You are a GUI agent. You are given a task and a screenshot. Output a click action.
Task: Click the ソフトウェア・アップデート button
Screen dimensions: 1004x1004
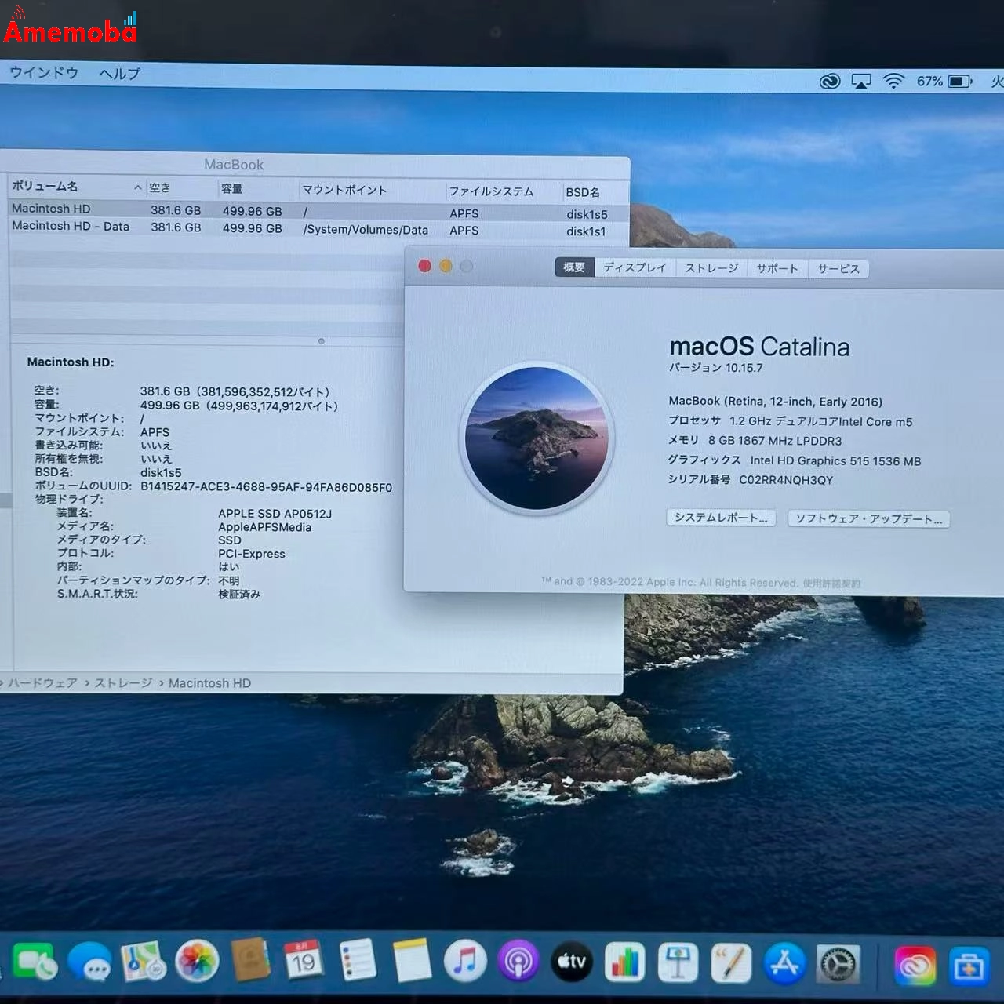[869, 518]
